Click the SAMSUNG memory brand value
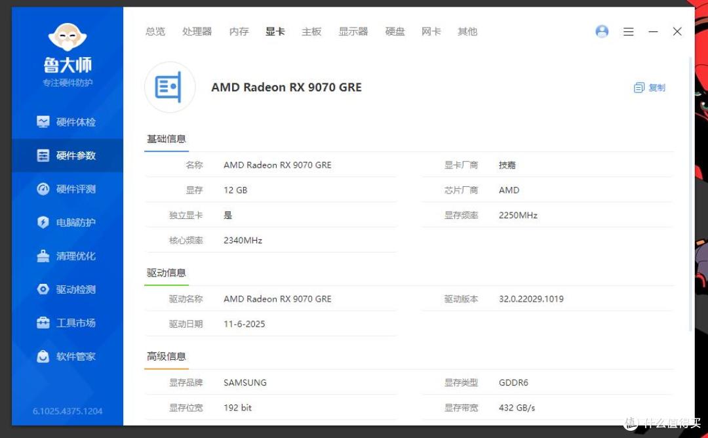This screenshot has width=708, height=438. coord(245,383)
